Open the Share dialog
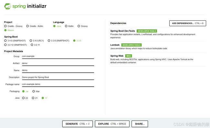The height and width of the screenshot is (128, 210). [140, 124]
